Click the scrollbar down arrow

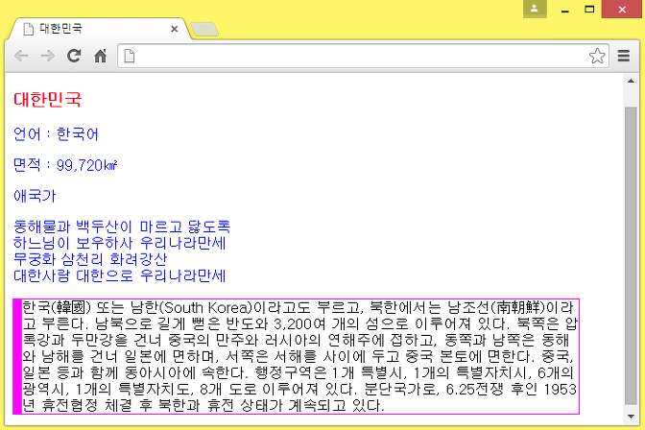click(631, 417)
